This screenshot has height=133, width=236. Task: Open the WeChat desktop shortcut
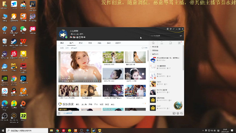[x=23, y=30]
